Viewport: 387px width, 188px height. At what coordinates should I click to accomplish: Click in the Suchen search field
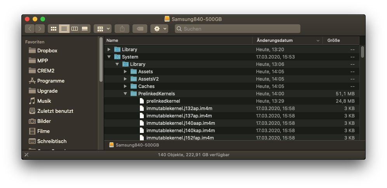point(237,29)
